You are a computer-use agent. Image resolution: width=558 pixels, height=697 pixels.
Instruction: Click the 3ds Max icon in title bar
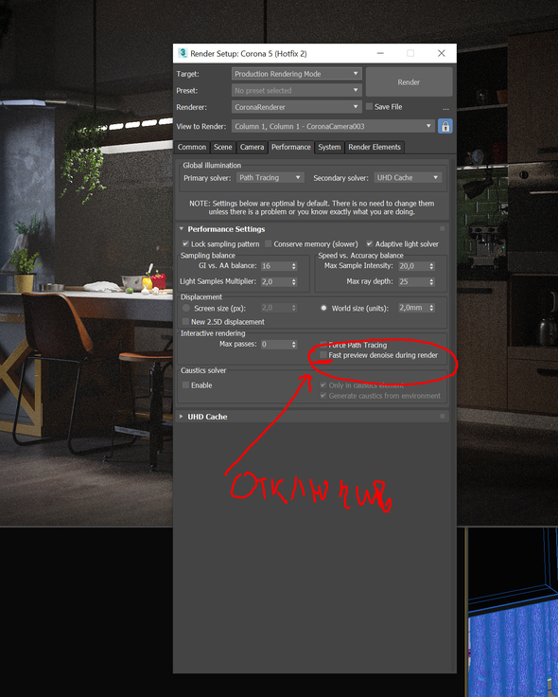pyautogui.click(x=183, y=53)
